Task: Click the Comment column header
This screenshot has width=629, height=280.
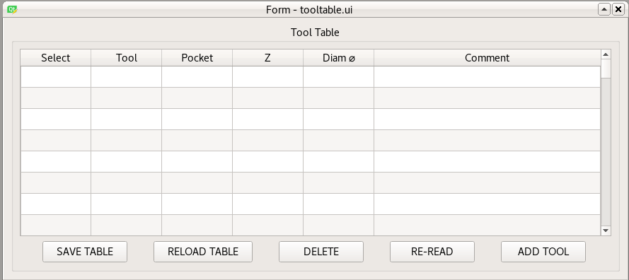Action: [x=487, y=58]
